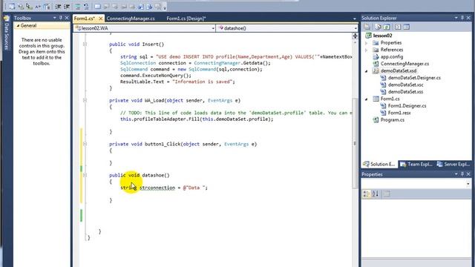Viewport: 475px width, 267px height.
Task: Close the Toolbox panel
Action: tap(67, 18)
